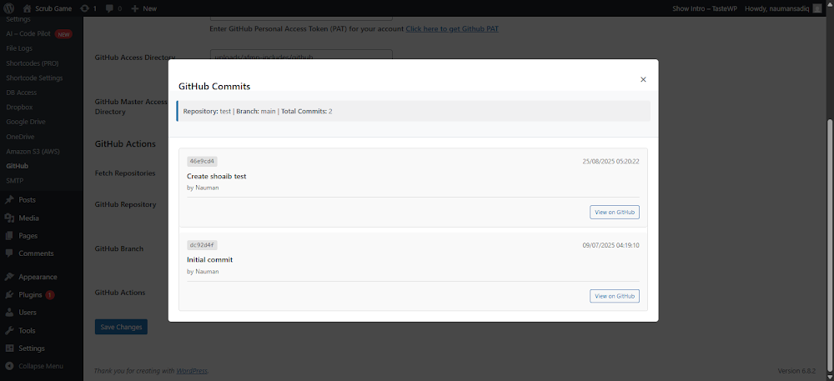The image size is (834, 381).
Task: Click the WordPress logo in admin bar
Action: point(8,8)
